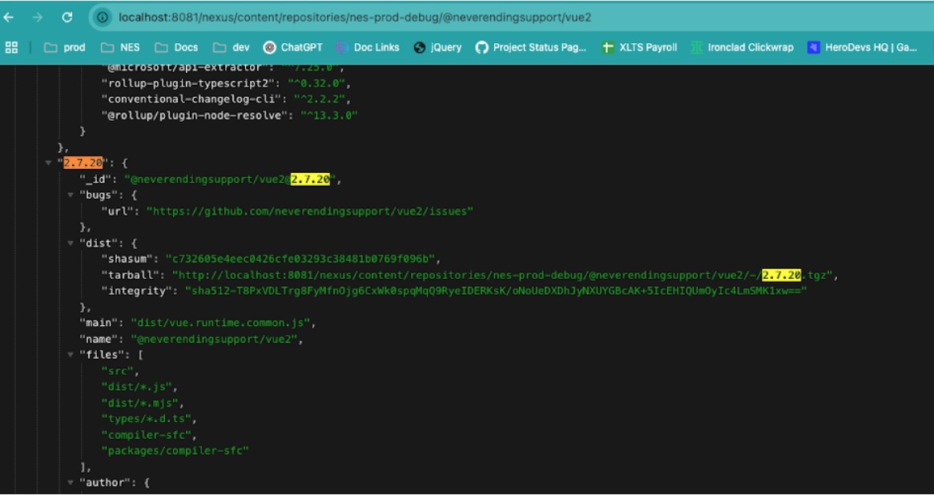
Task: Open the ChatGPT bookmark icon
Action: (269, 47)
